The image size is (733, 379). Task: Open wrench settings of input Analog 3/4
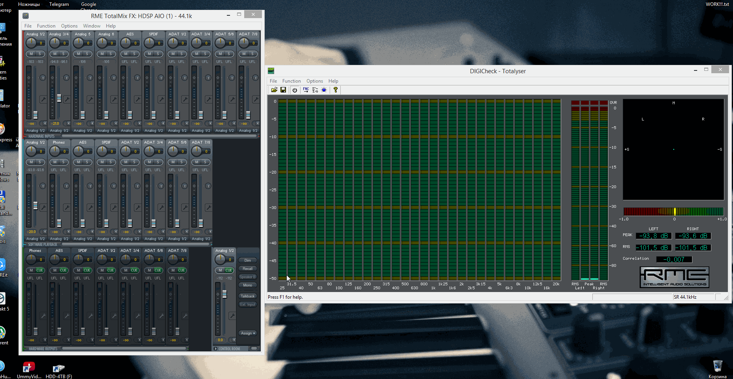pyautogui.click(x=67, y=99)
